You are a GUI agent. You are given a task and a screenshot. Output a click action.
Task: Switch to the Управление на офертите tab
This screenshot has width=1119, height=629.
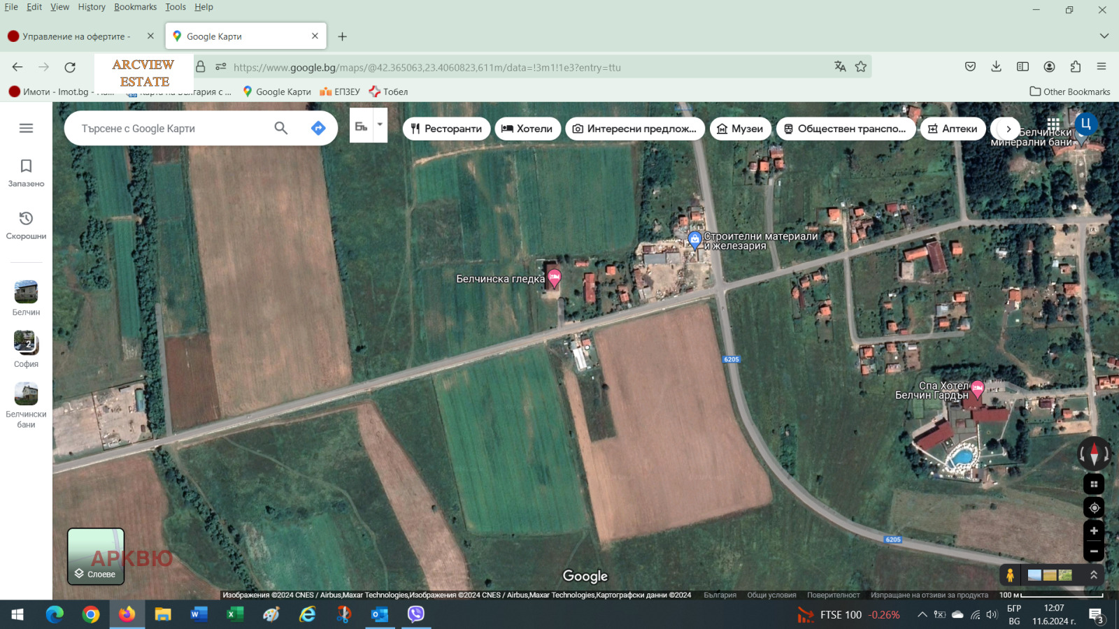click(x=76, y=36)
